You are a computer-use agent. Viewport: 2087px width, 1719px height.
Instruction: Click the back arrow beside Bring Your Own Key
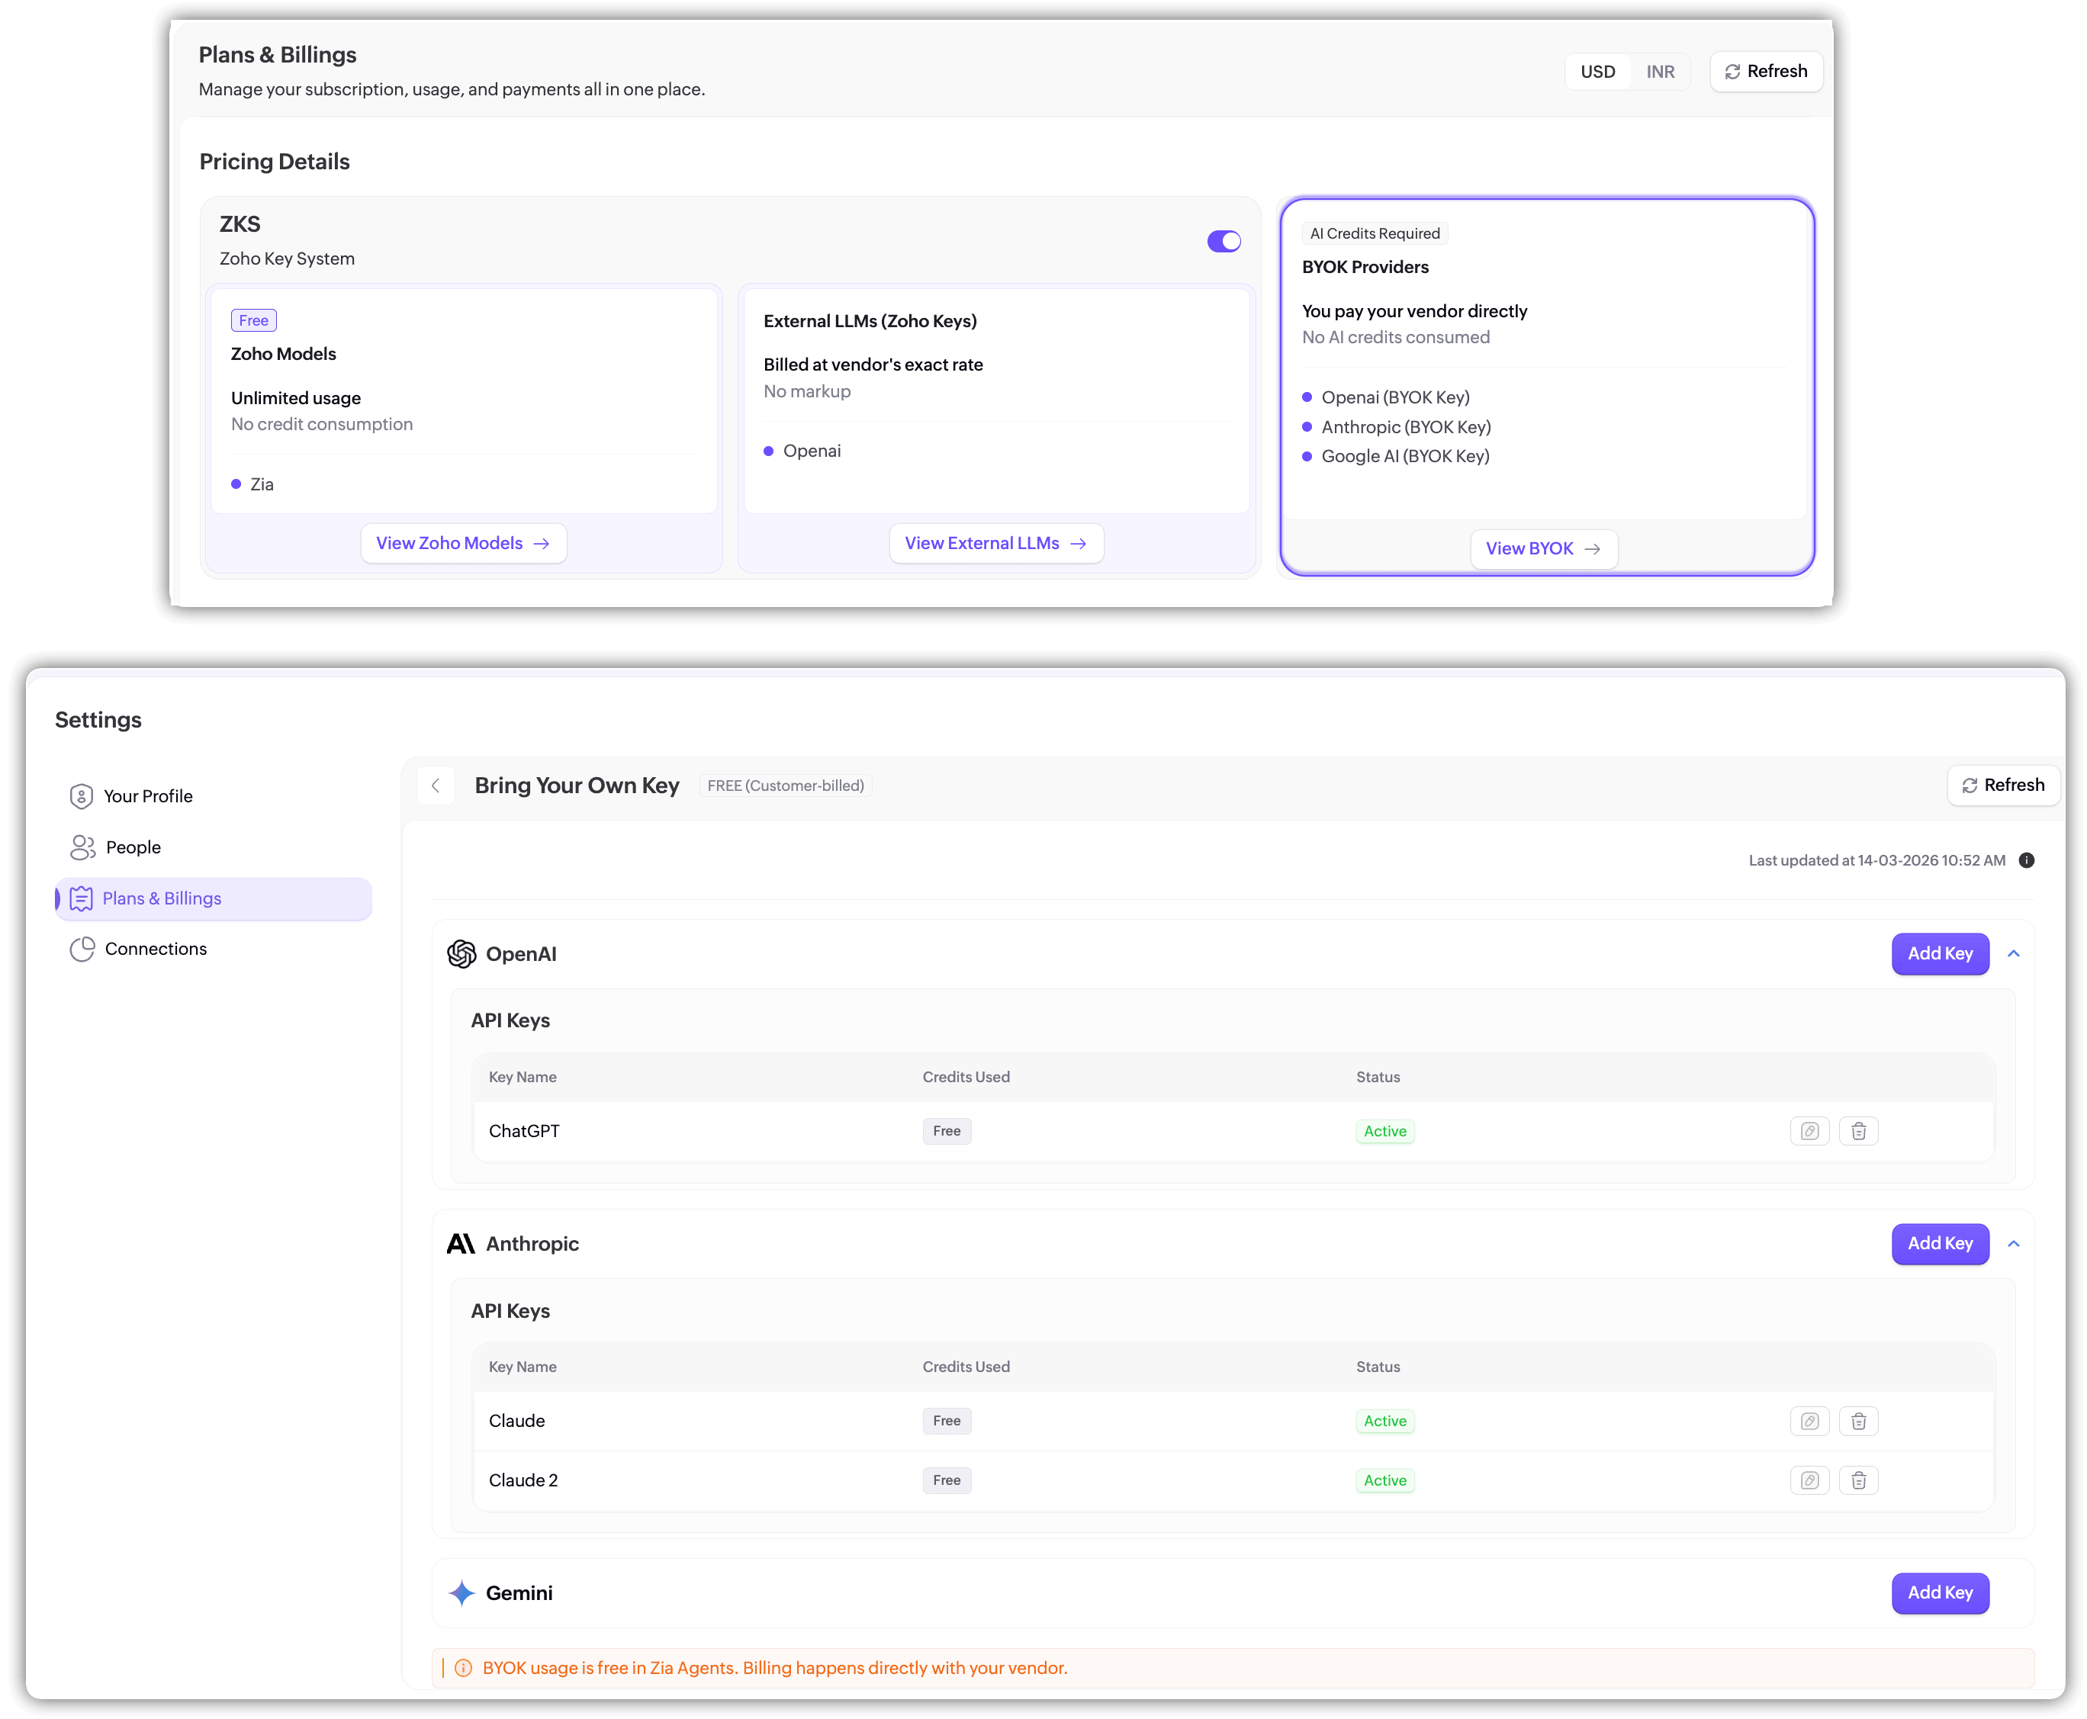click(436, 786)
